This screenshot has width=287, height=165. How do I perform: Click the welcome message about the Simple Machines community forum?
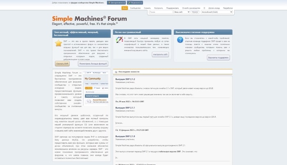click(x=78, y=3)
